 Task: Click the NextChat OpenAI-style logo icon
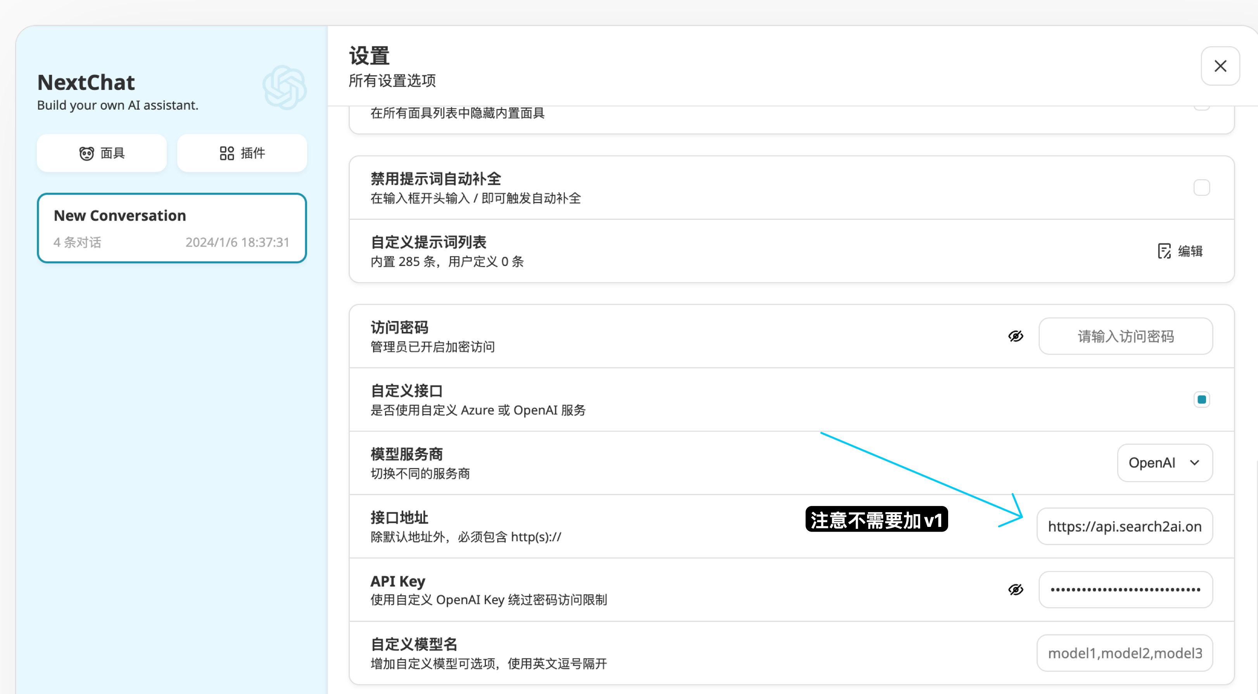pos(284,87)
